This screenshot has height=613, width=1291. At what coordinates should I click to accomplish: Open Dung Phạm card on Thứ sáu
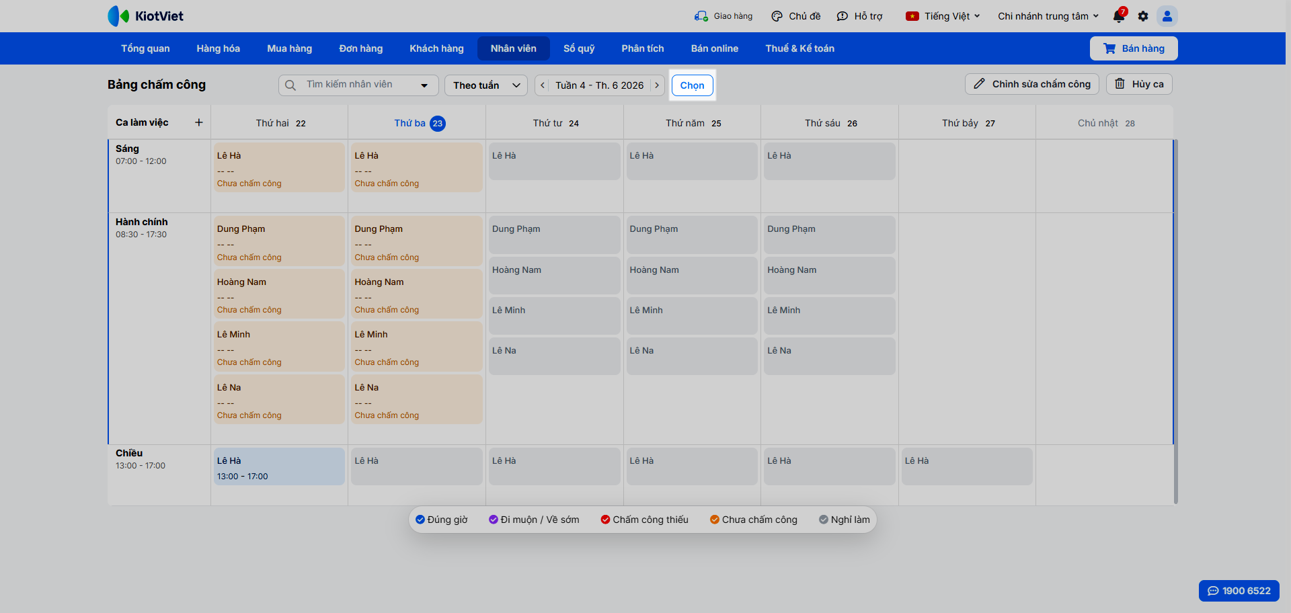tap(830, 235)
